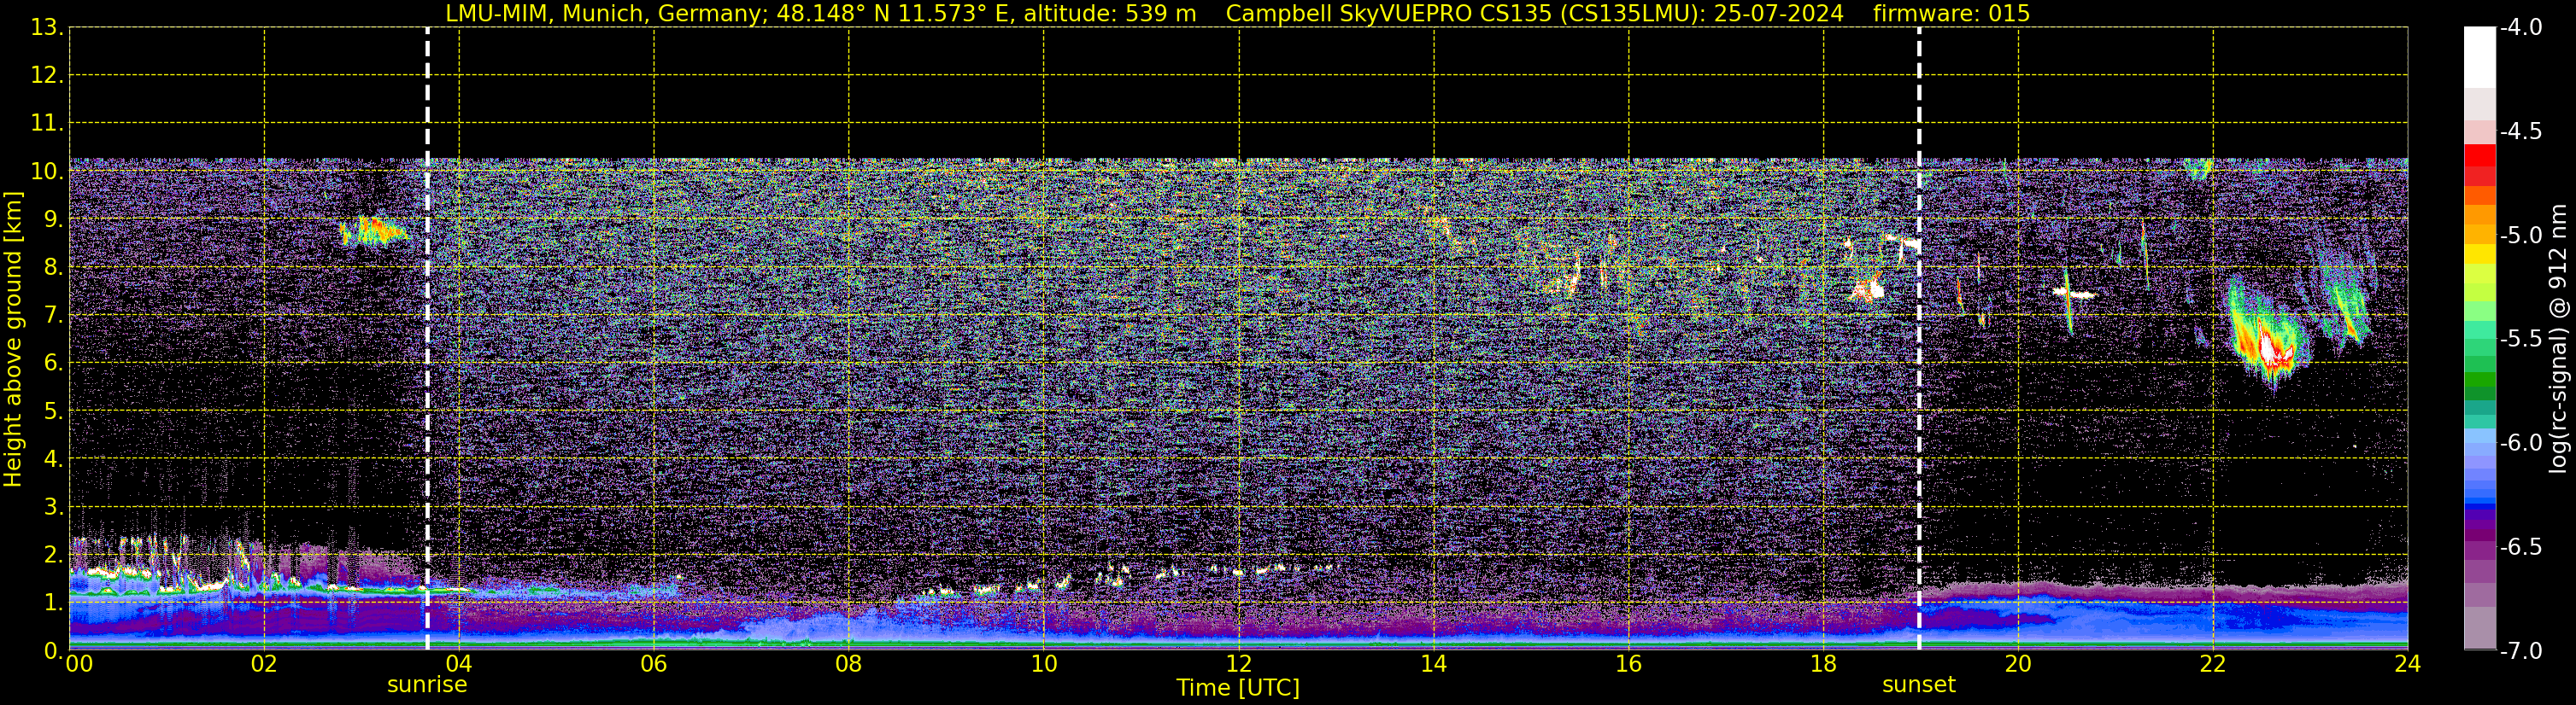The width and height of the screenshot is (2576, 705).
Task: Click the height axis tick label 13
Action: [x=47, y=27]
